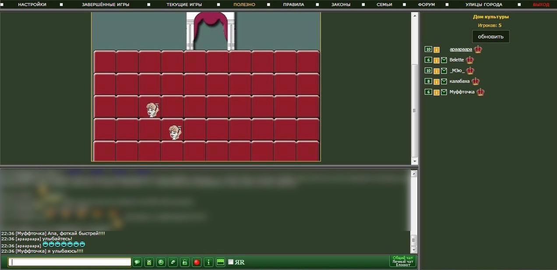
Task: Open the ФОРУМ menu item
Action: pyautogui.click(x=427, y=4)
